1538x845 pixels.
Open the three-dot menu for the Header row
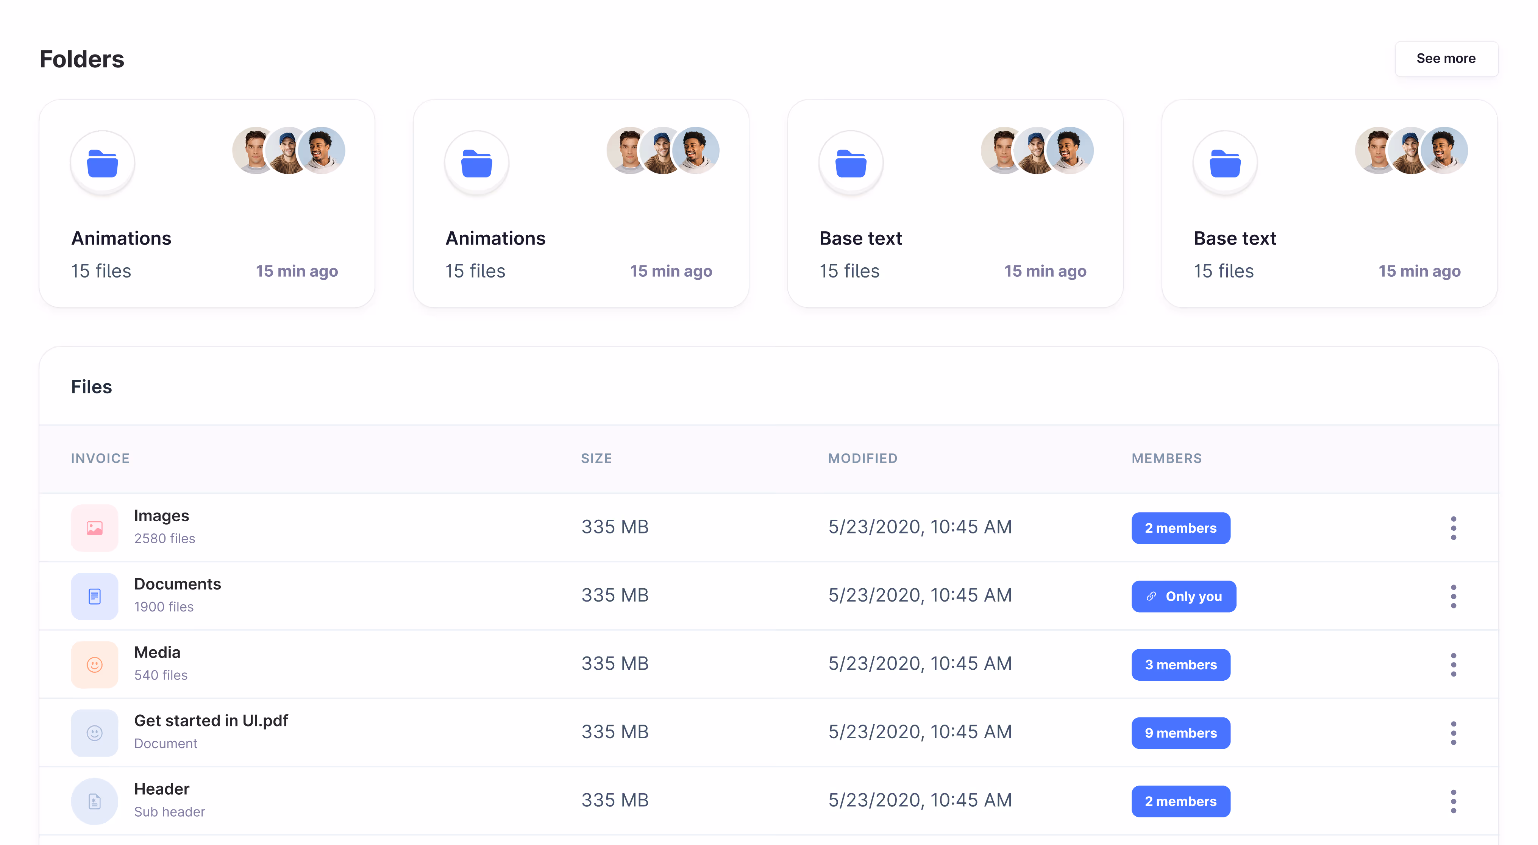pos(1453,801)
